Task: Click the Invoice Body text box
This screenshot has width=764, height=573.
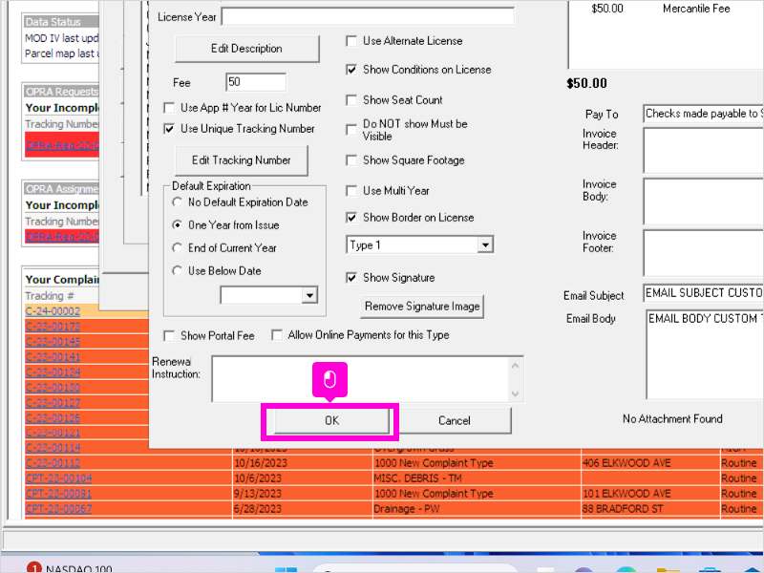Action: pyautogui.click(x=703, y=202)
